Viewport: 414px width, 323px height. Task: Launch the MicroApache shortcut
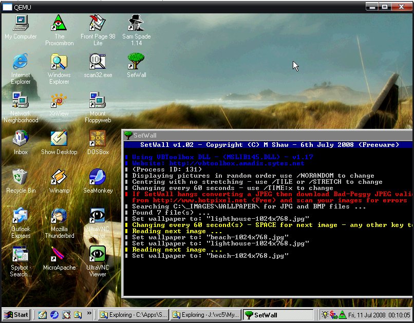(59, 258)
